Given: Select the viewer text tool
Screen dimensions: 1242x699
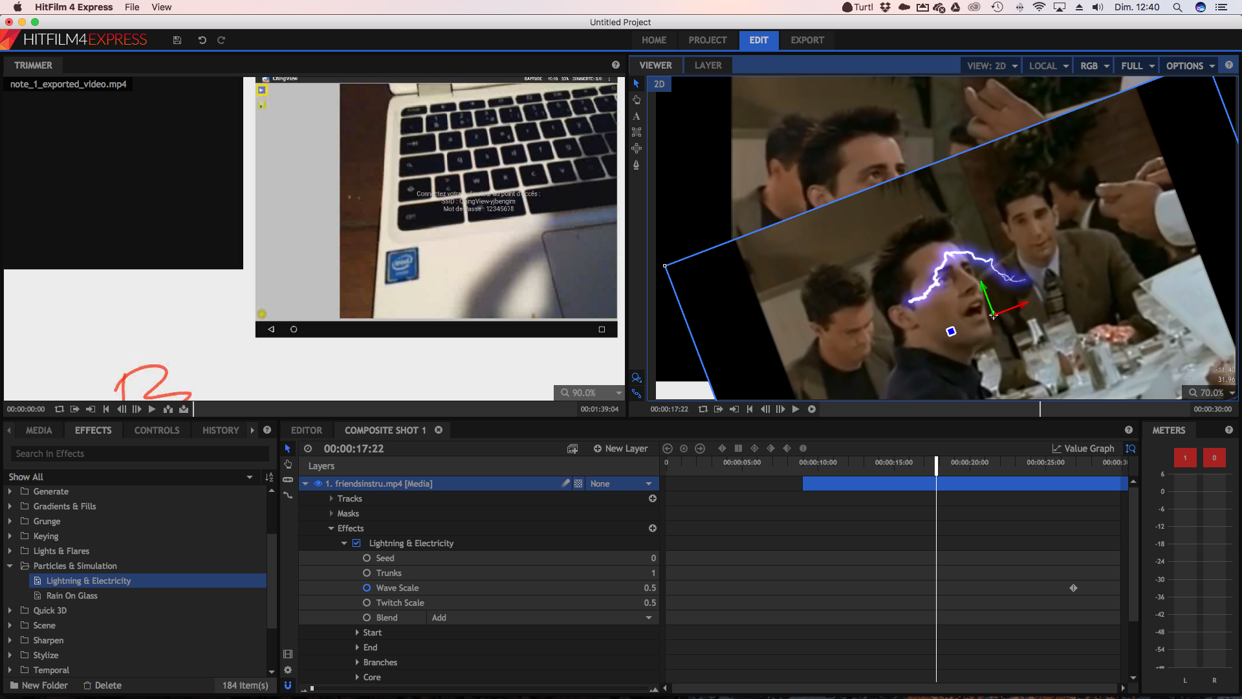Looking at the screenshot, I should pyautogui.click(x=637, y=116).
